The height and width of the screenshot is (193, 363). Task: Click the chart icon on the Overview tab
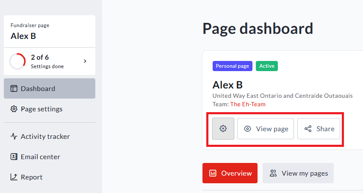tap(213, 173)
